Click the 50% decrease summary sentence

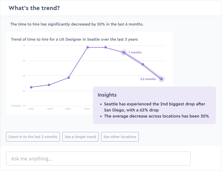[77, 24]
